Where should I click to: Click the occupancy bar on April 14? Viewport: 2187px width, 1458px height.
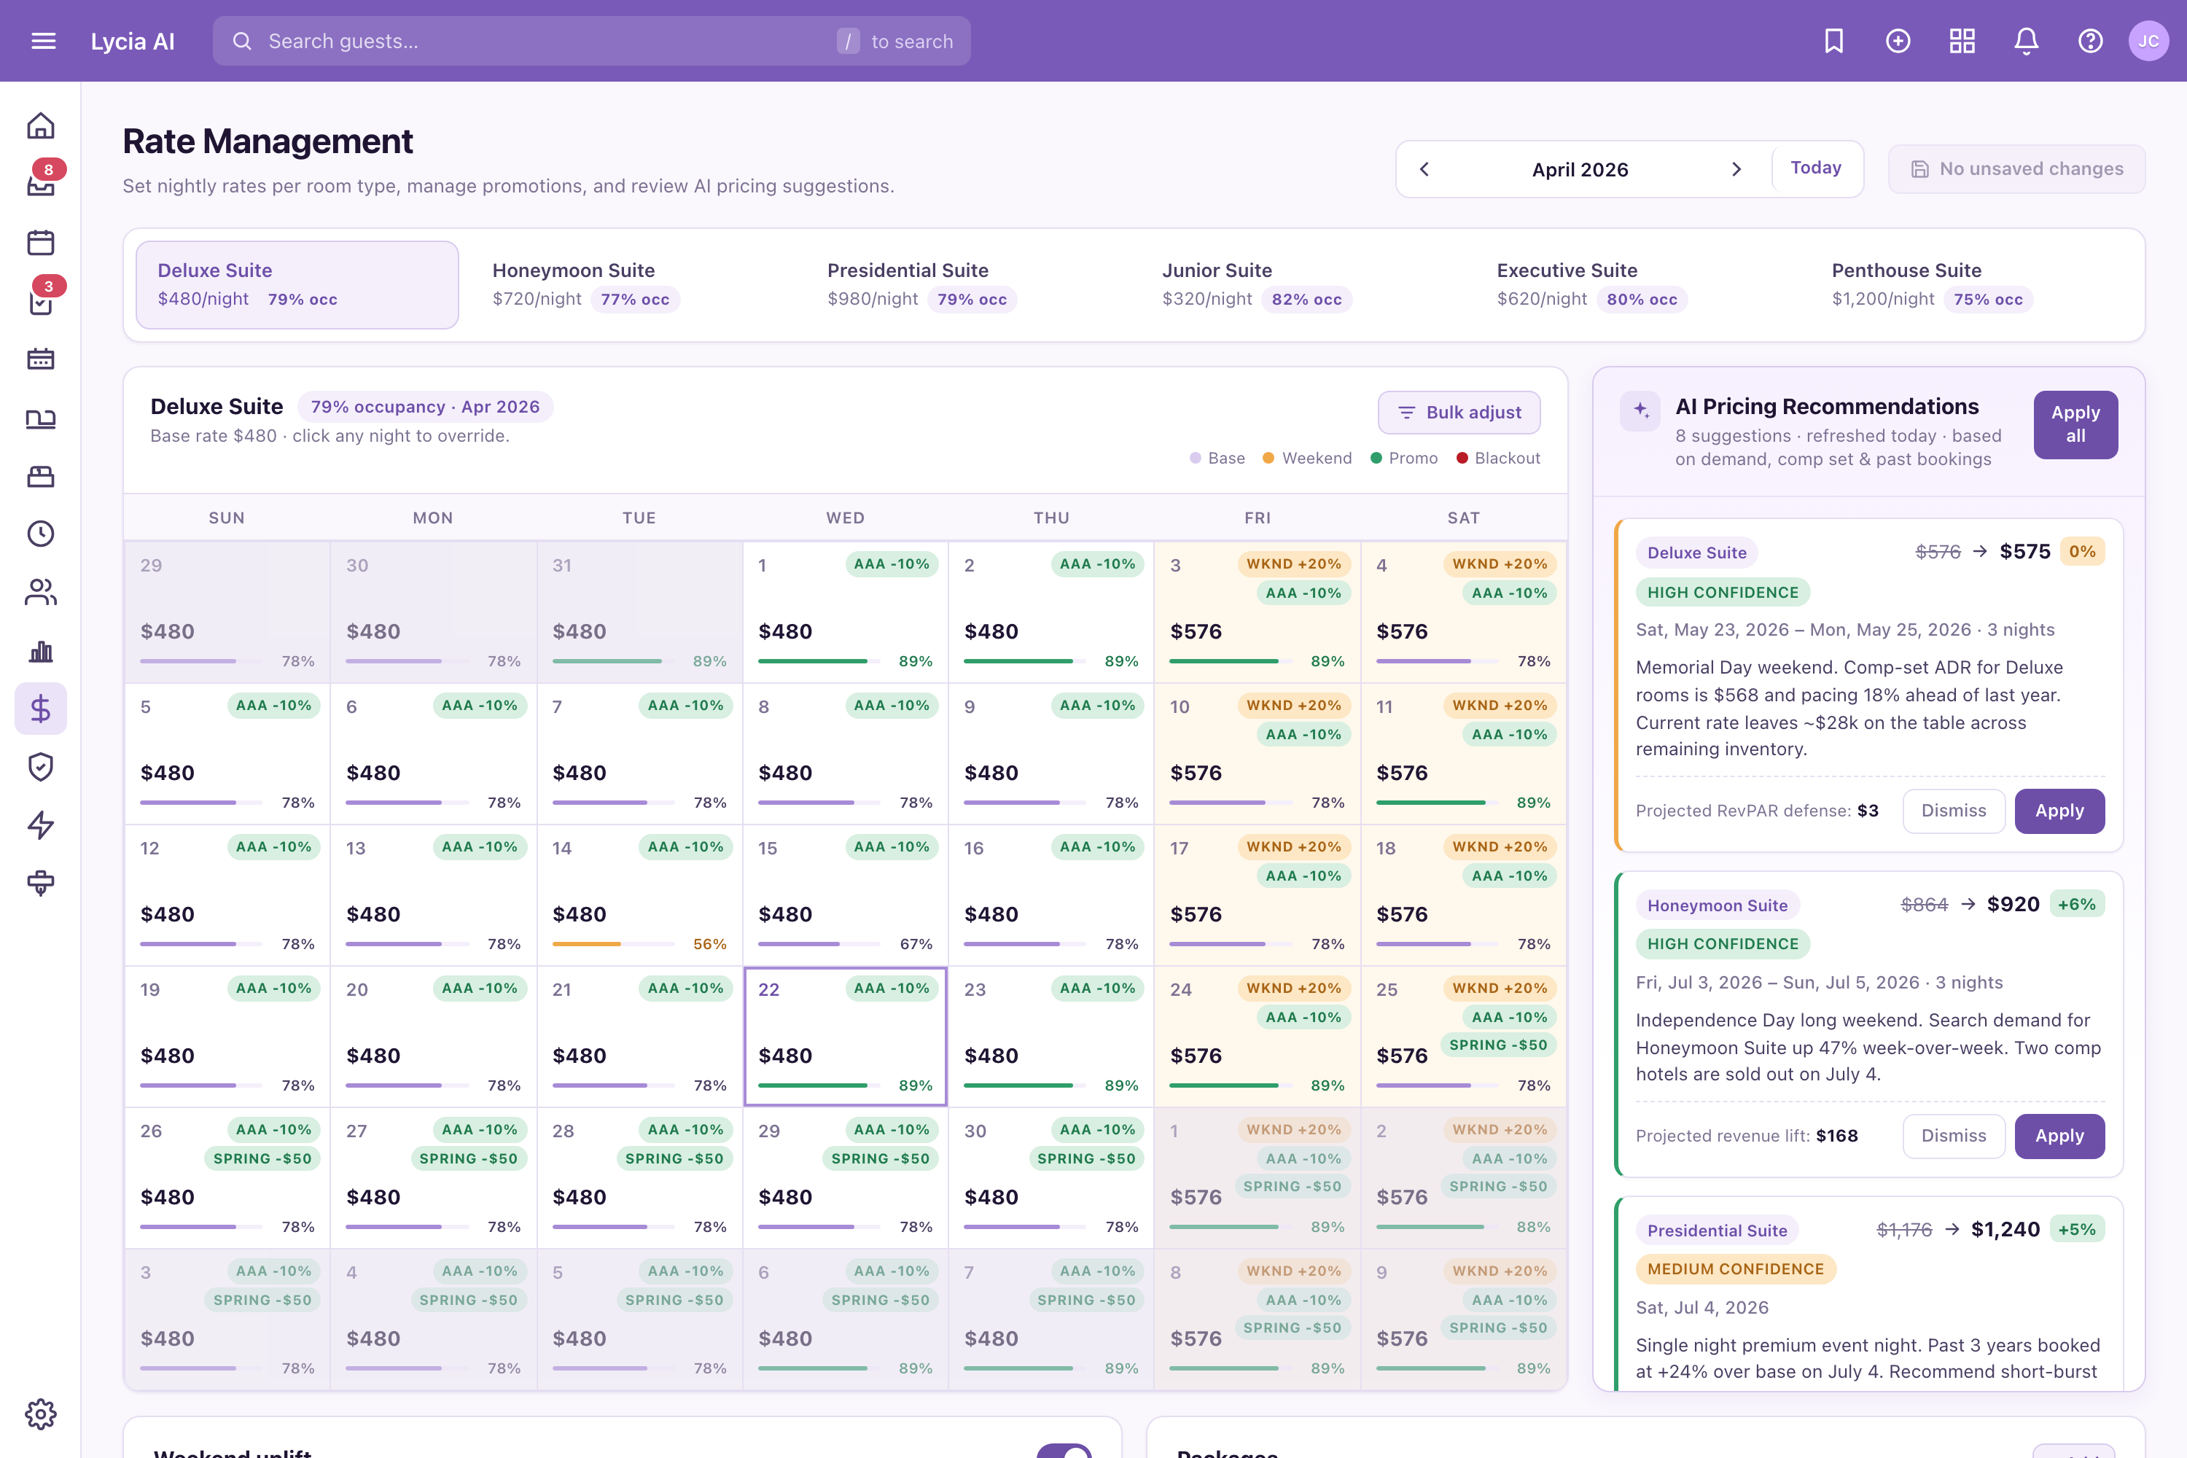click(x=613, y=944)
